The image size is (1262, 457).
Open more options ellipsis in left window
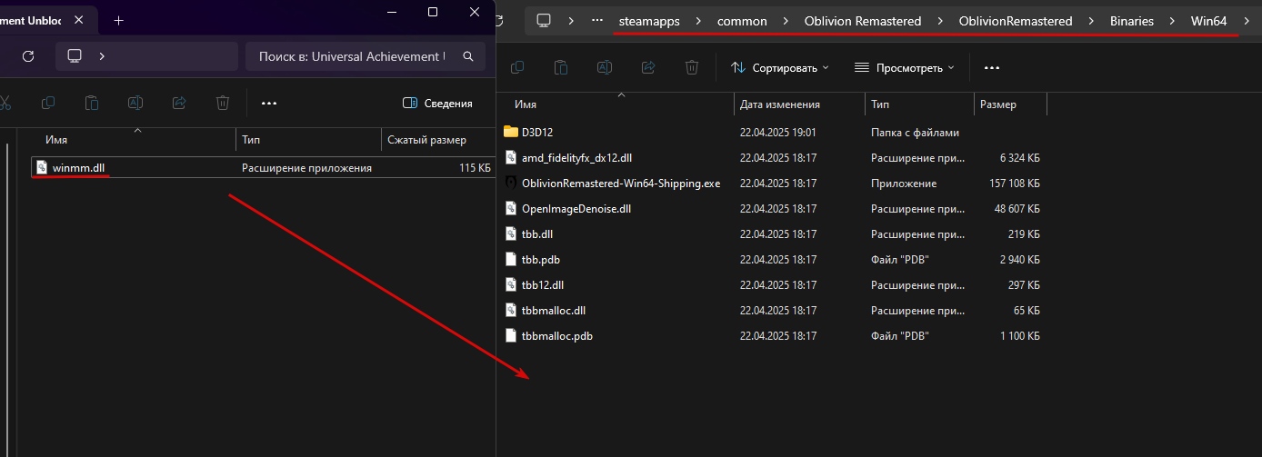click(x=269, y=104)
